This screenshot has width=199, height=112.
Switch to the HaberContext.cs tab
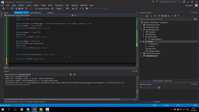click(35, 13)
